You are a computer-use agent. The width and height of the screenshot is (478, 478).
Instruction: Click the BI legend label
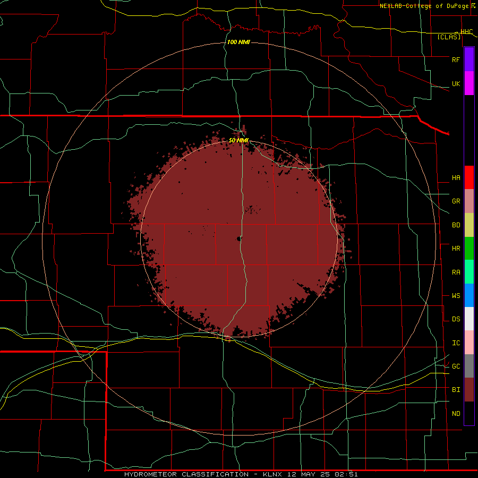tap(456, 390)
